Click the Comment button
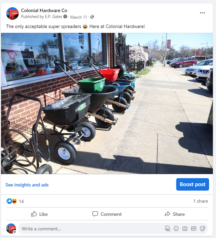The image size is (216, 238). coord(107,214)
